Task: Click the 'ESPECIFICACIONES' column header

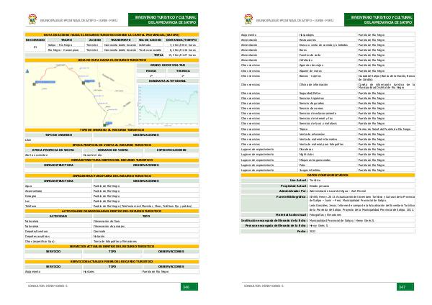Action: (x=171, y=150)
